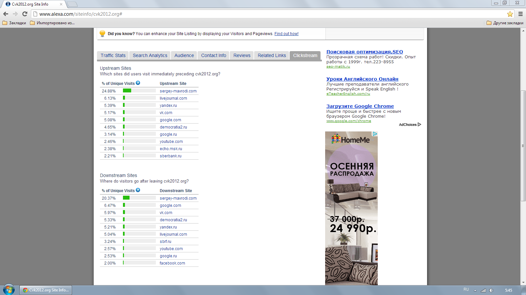Reload the page with refresh icon
This screenshot has height=295, width=526.
tap(25, 14)
